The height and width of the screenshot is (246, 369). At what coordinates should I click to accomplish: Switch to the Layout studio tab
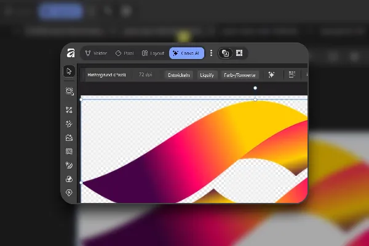153,54
